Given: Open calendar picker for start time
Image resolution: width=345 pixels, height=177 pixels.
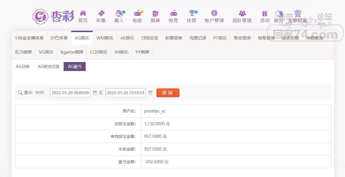Looking at the screenshot, I should tap(95, 93).
